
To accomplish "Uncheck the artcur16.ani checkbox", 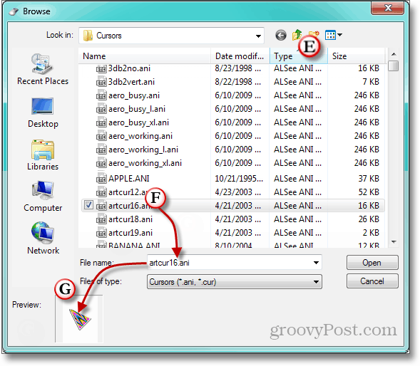I will (x=88, y=205).
